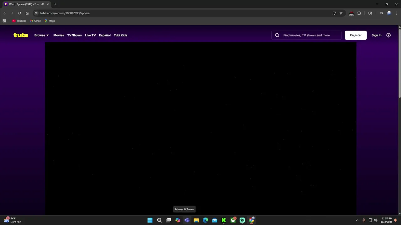Image resolution: width=401 pixels, height=225 pixels.
Task: Click the search magnifier icon on Tubi
Action: 277,35
